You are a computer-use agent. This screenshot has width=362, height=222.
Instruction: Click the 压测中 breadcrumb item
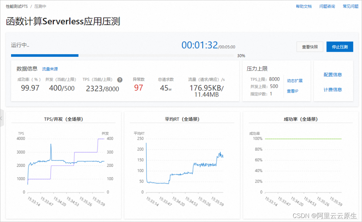coord(40,6)
